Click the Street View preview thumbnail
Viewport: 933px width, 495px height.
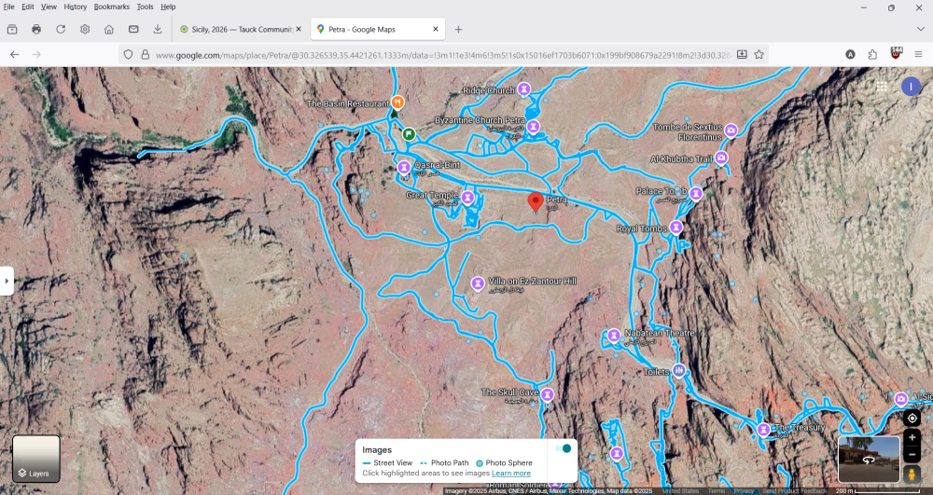[x=869, y=460]
